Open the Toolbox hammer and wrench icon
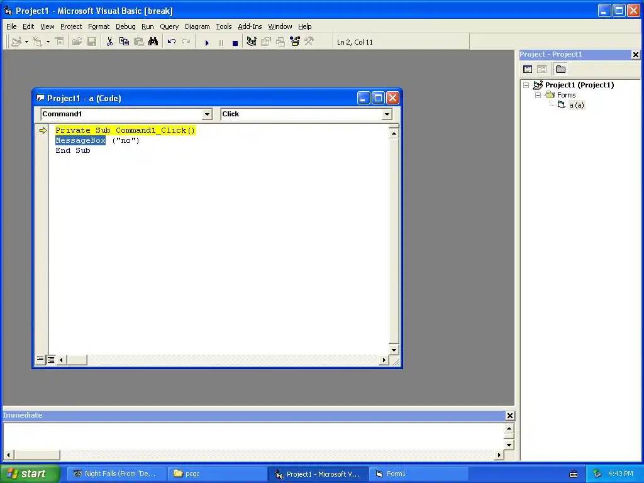Image resolution: width=644 pixels, height=483 pixels. (309, 42)
